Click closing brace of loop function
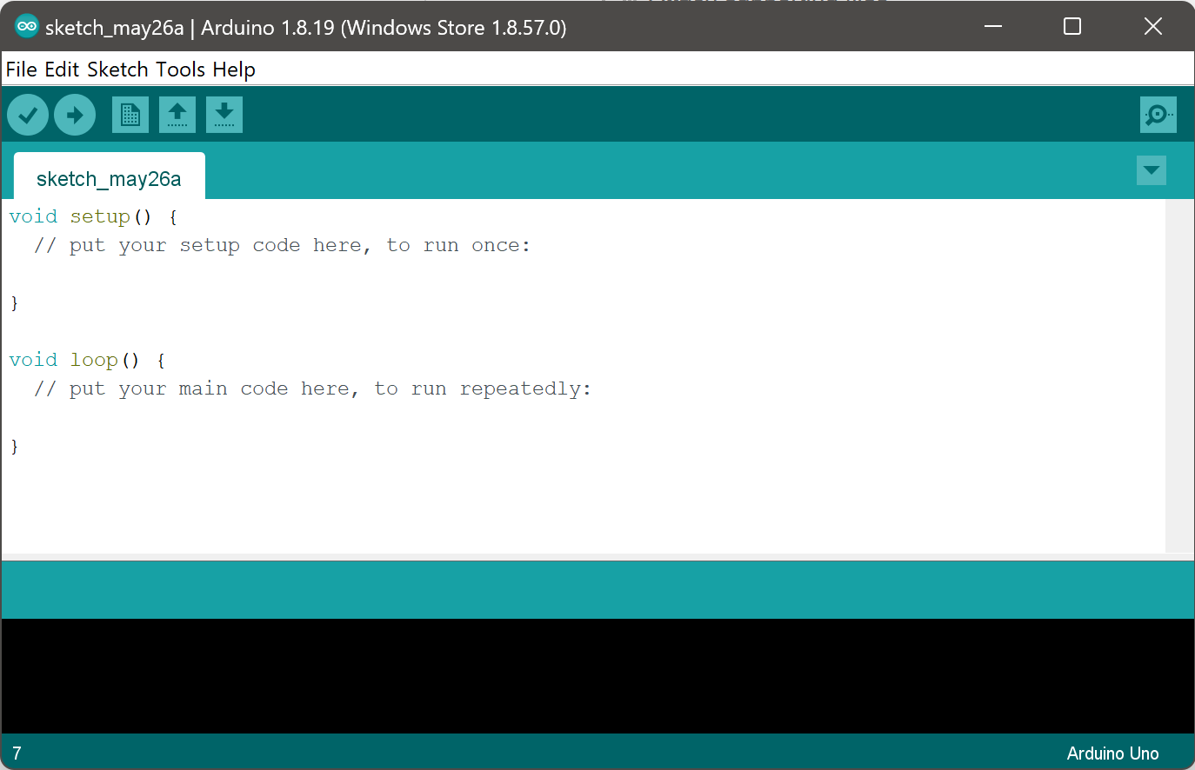The width and height of the screenshot is (1195, 770). tap(14, 447)
